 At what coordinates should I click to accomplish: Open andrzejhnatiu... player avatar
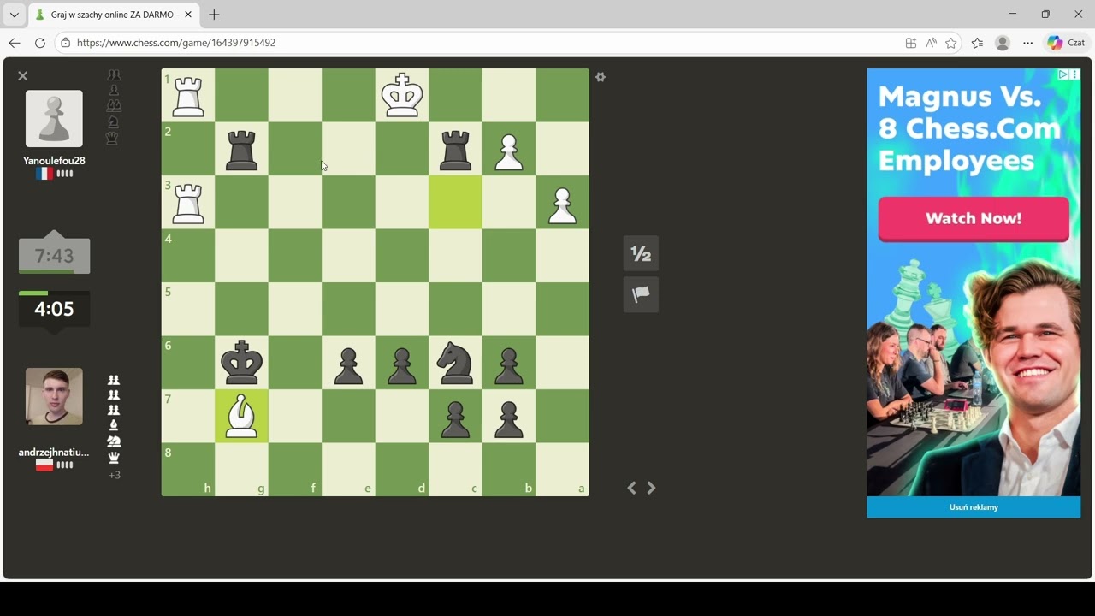[x=54, y=396]
